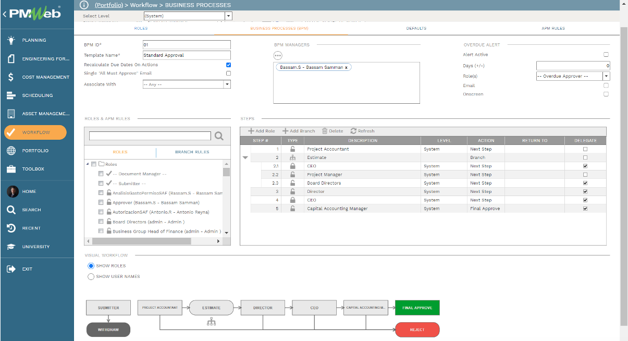Expand the Overdue Approver role dropdown
This screenshot has height=341, width=628.
(x=606, y=76)
